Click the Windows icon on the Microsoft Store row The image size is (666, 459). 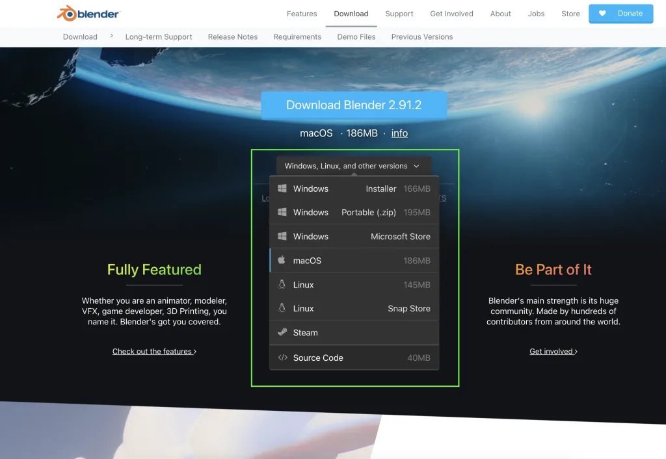(x=282, y=237)
